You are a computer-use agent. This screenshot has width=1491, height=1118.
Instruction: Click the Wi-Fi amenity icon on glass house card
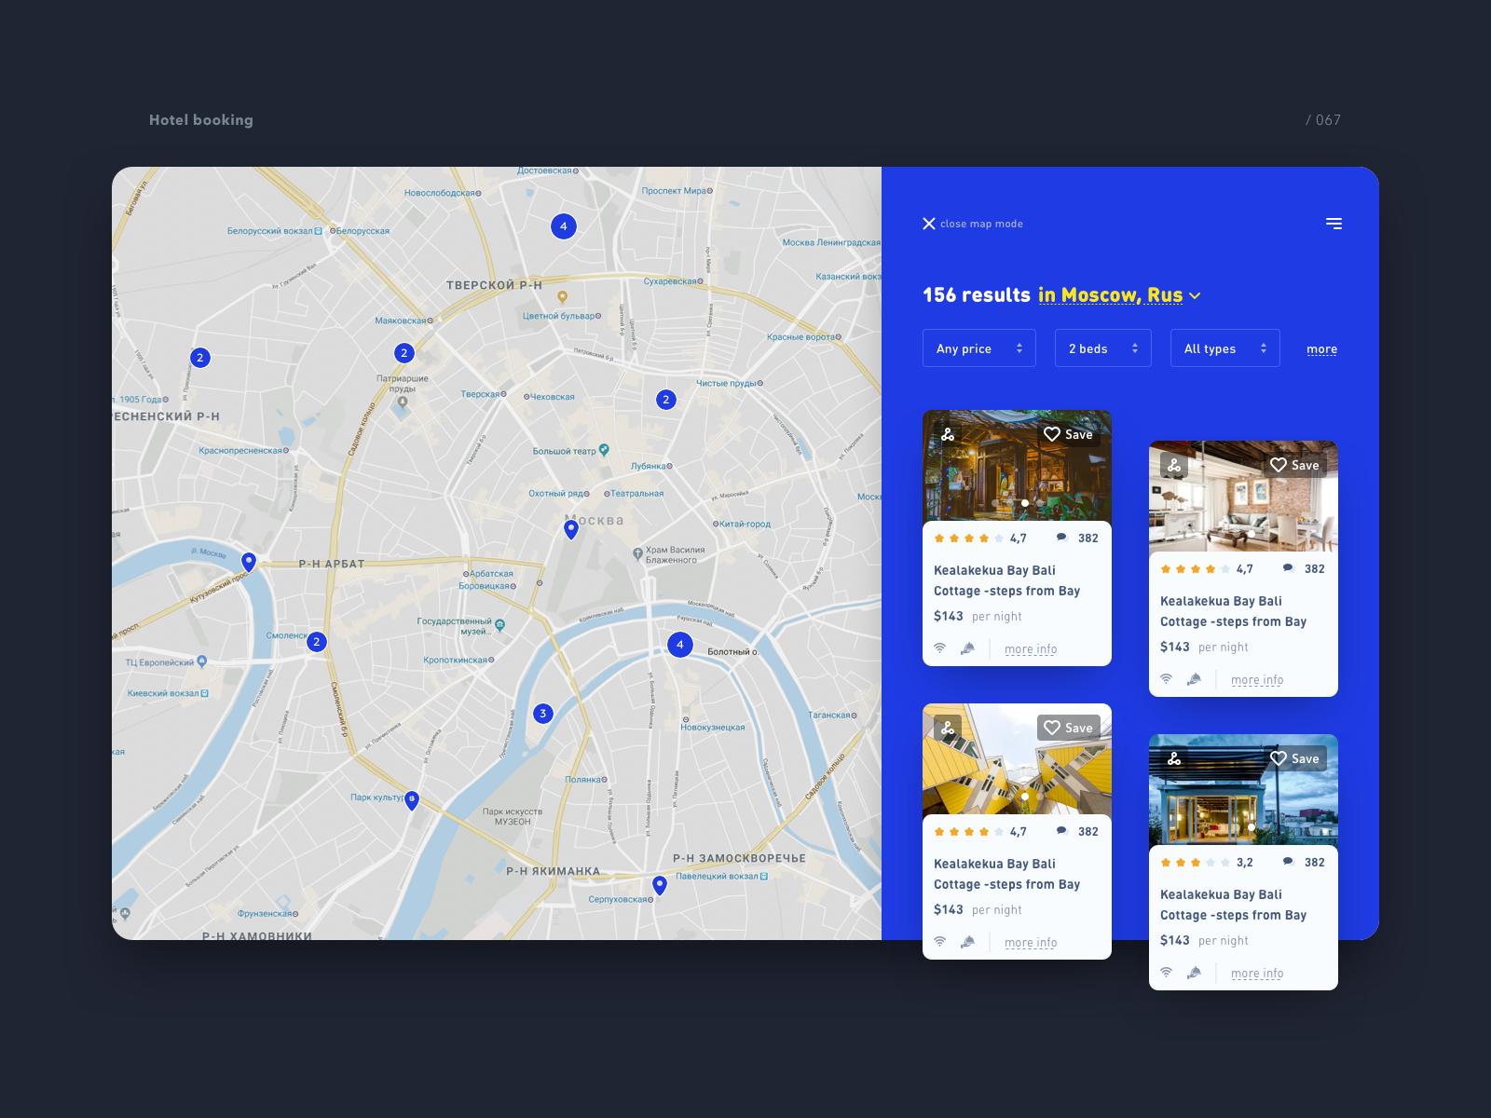click(1166, 973)
